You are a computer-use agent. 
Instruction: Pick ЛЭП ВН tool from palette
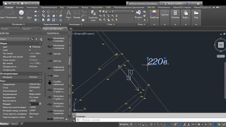point(54,54)
